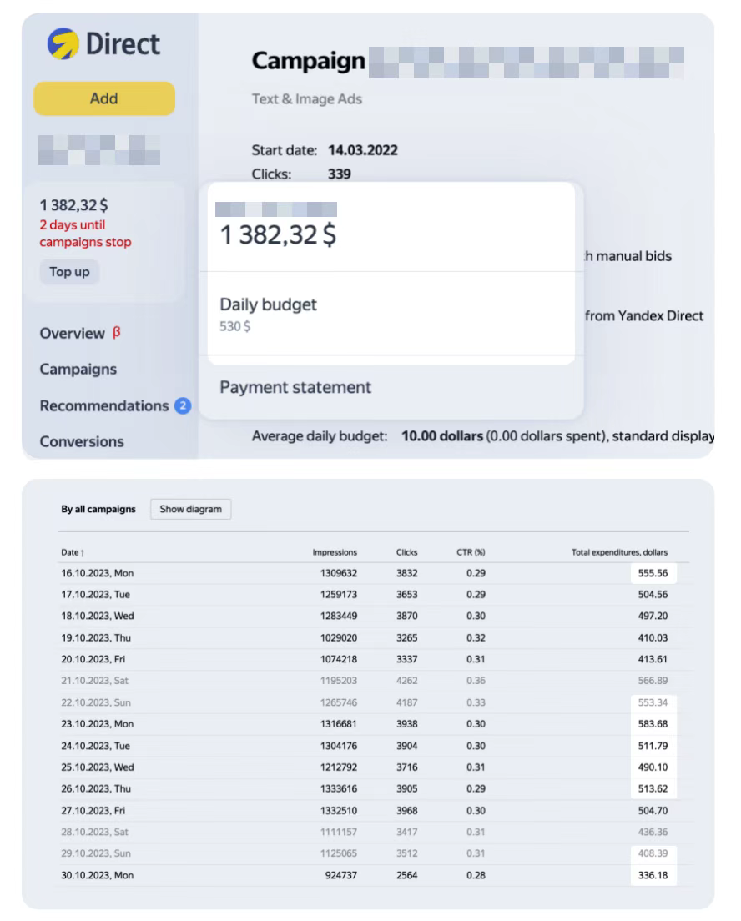741x921 pixels.
Task: Click the CTR value 0.36
Action: (x=476, y=681)
